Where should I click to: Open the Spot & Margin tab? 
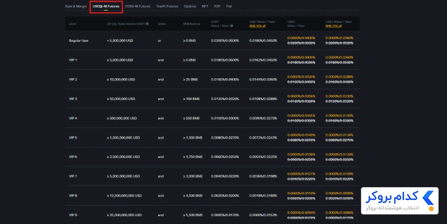pos(75,6)
